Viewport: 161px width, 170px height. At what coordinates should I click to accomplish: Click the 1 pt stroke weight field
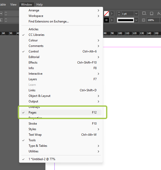pos(128,14)
